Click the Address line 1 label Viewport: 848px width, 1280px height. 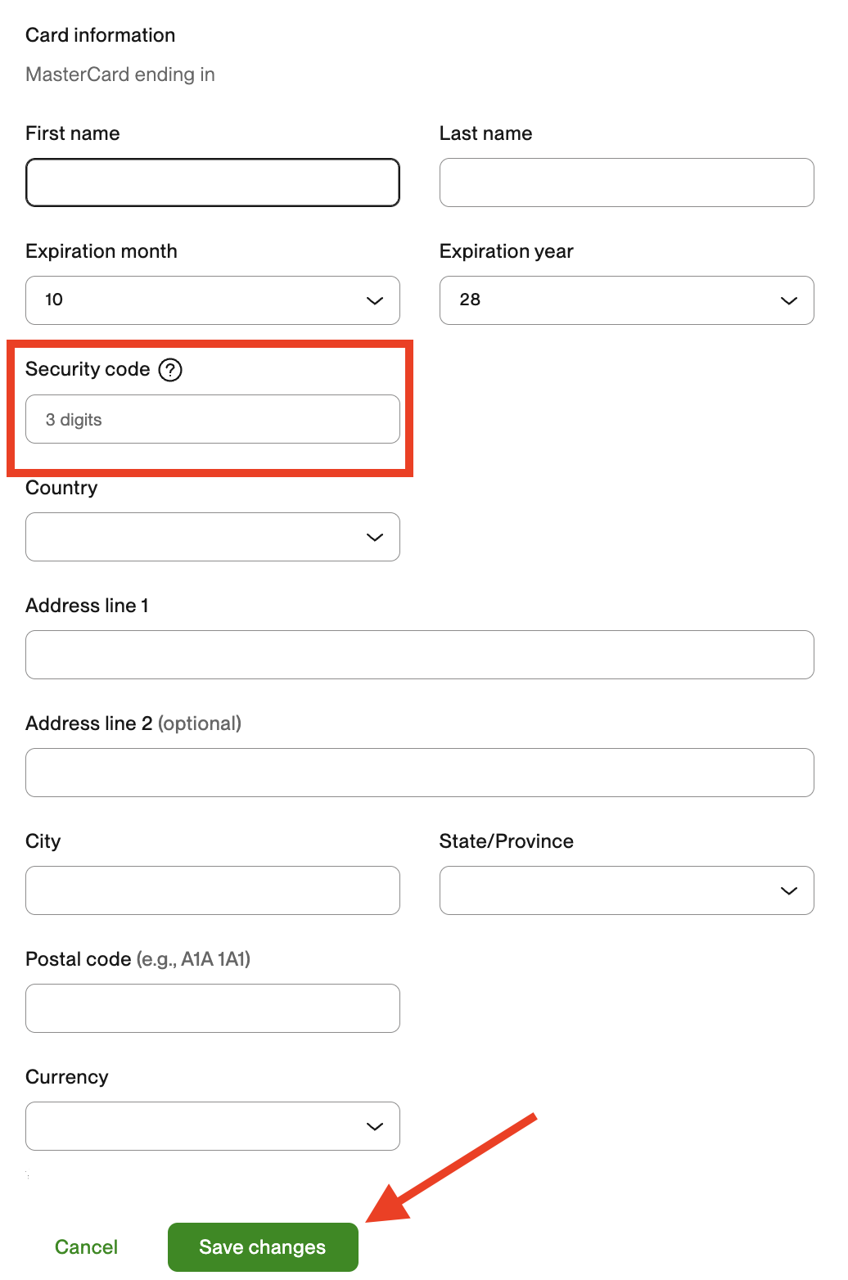click(87, 606)
